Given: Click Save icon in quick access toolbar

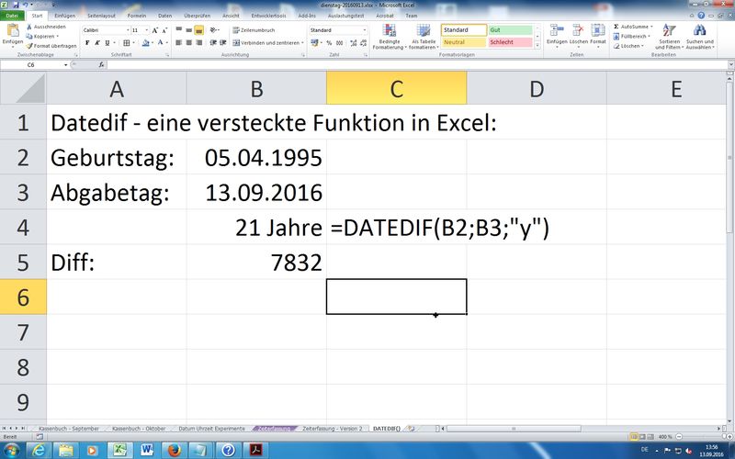Looking at the screenshot, I should click(16, 5).
